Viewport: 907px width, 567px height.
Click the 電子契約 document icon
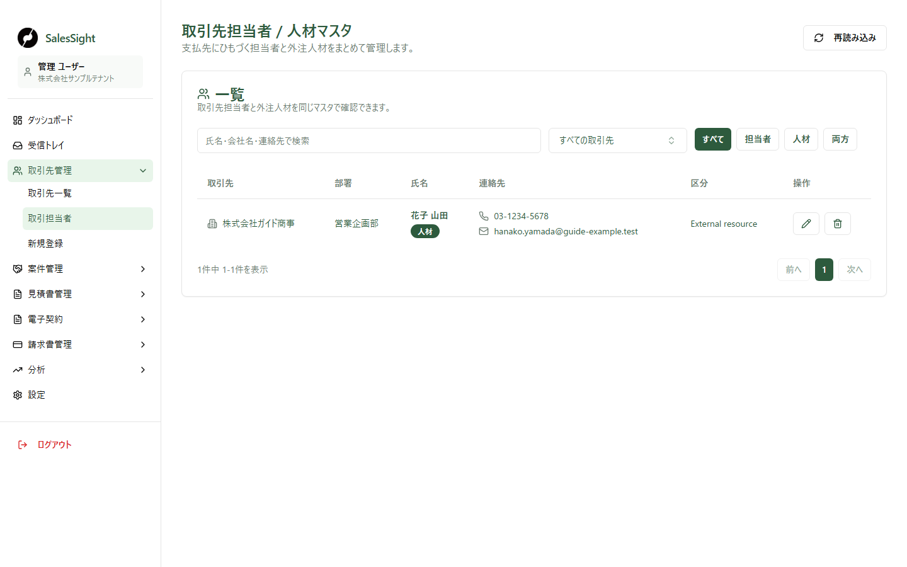tap(18, 319)
